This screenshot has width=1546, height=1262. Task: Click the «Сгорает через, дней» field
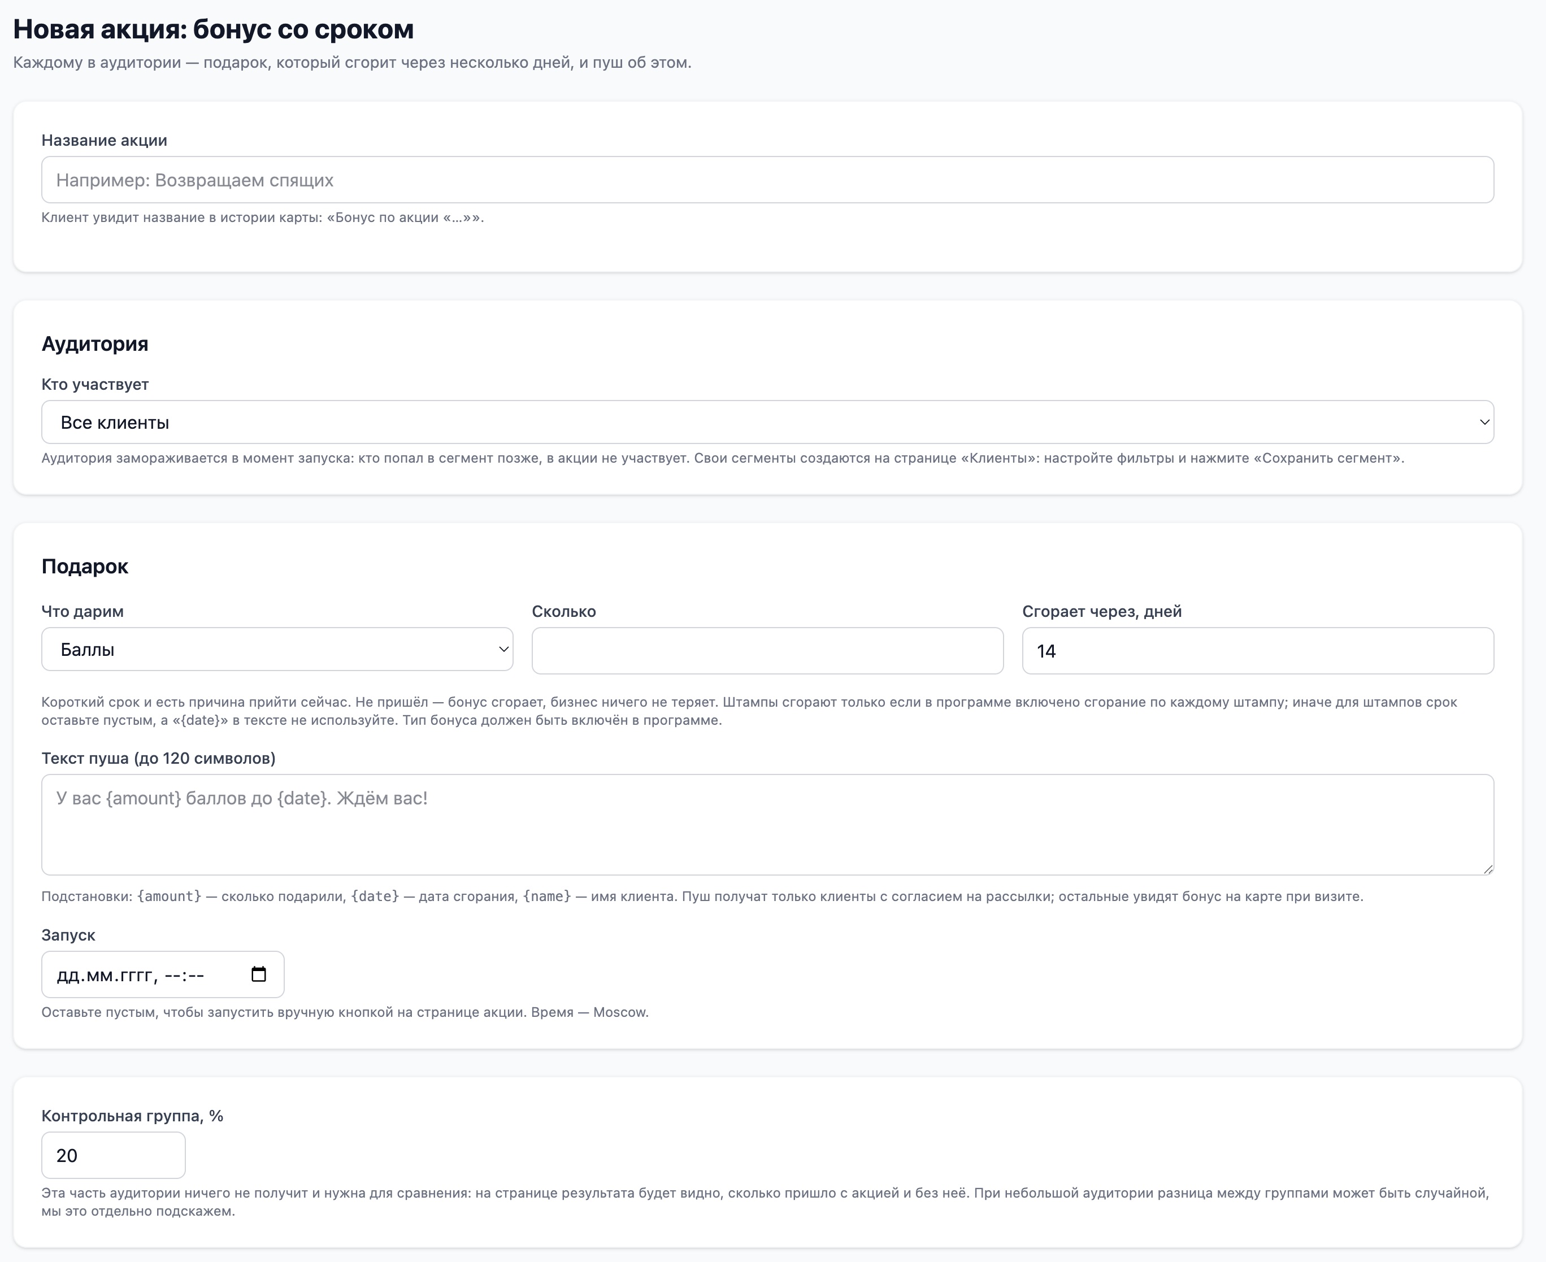(1258, 651)
